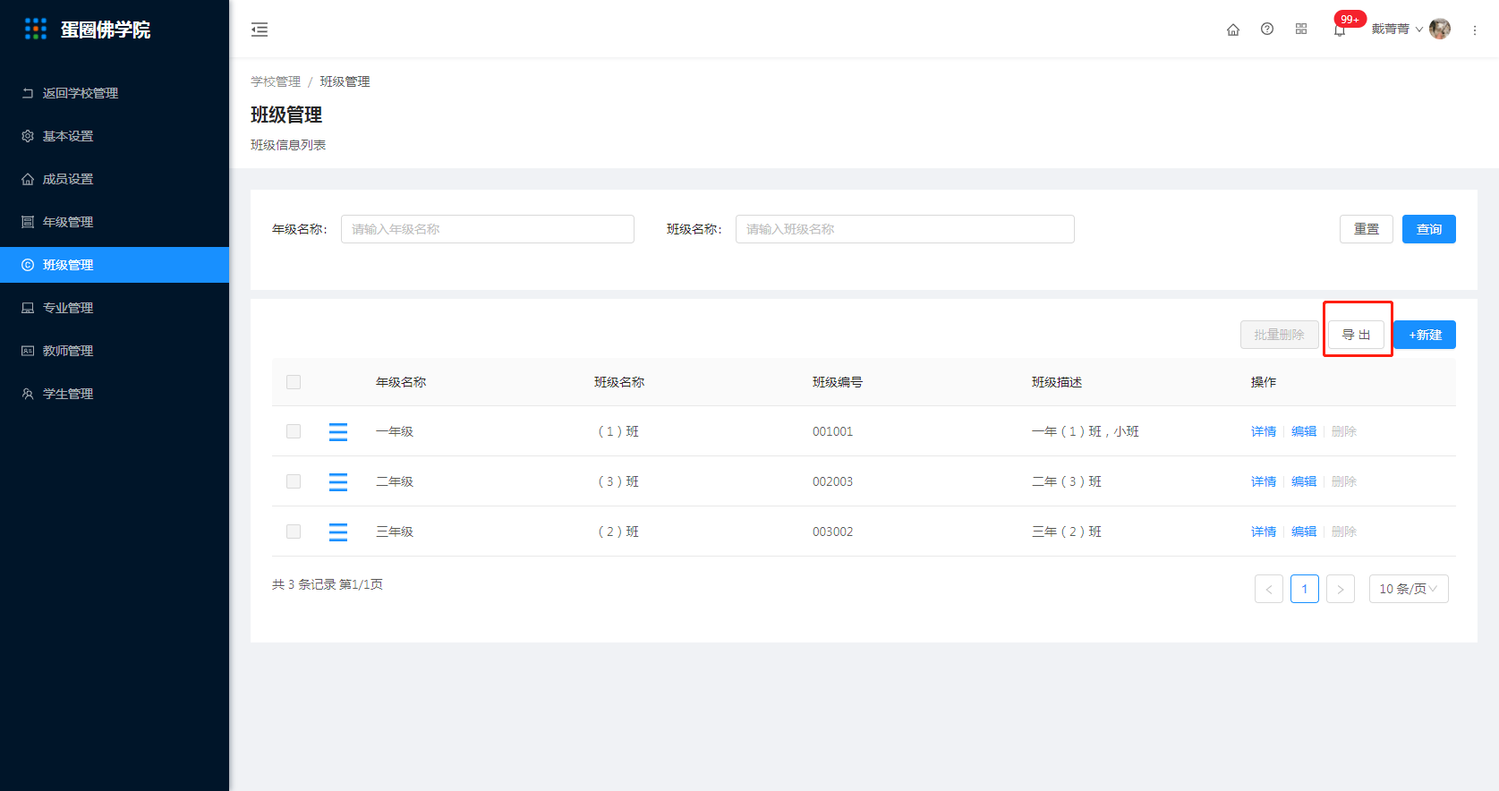This screenshot has height=791, width=1499.
Task: Open 返回学校管理 in sidebar
Action: [x=115, y=93]
